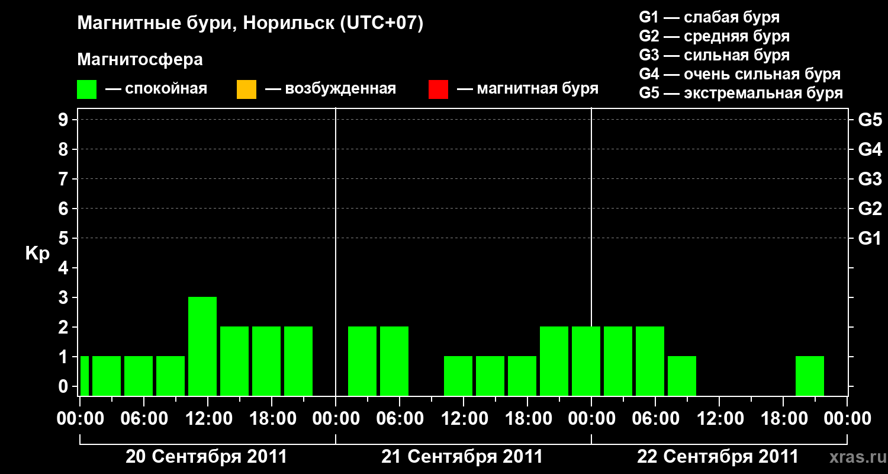Select the chart title 'Магнитные бури, Норильск (UTC+07)'
Image resolution: width=888 pixels, height=474 pixels.
pyautogui.click(x=250, y=24)
